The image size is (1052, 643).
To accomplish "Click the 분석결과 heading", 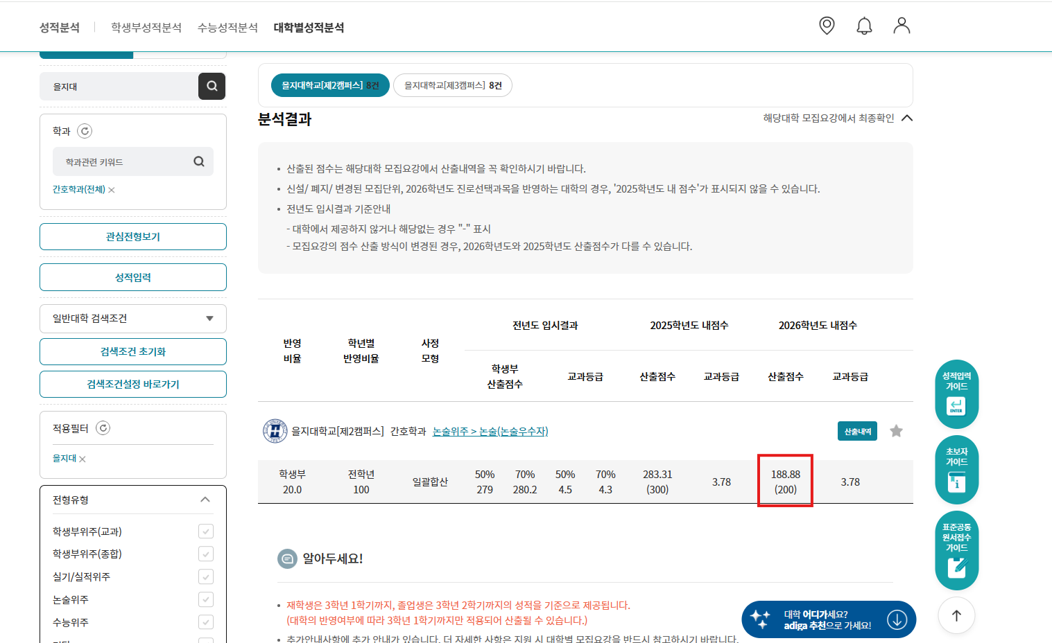I will click(285, 119).
